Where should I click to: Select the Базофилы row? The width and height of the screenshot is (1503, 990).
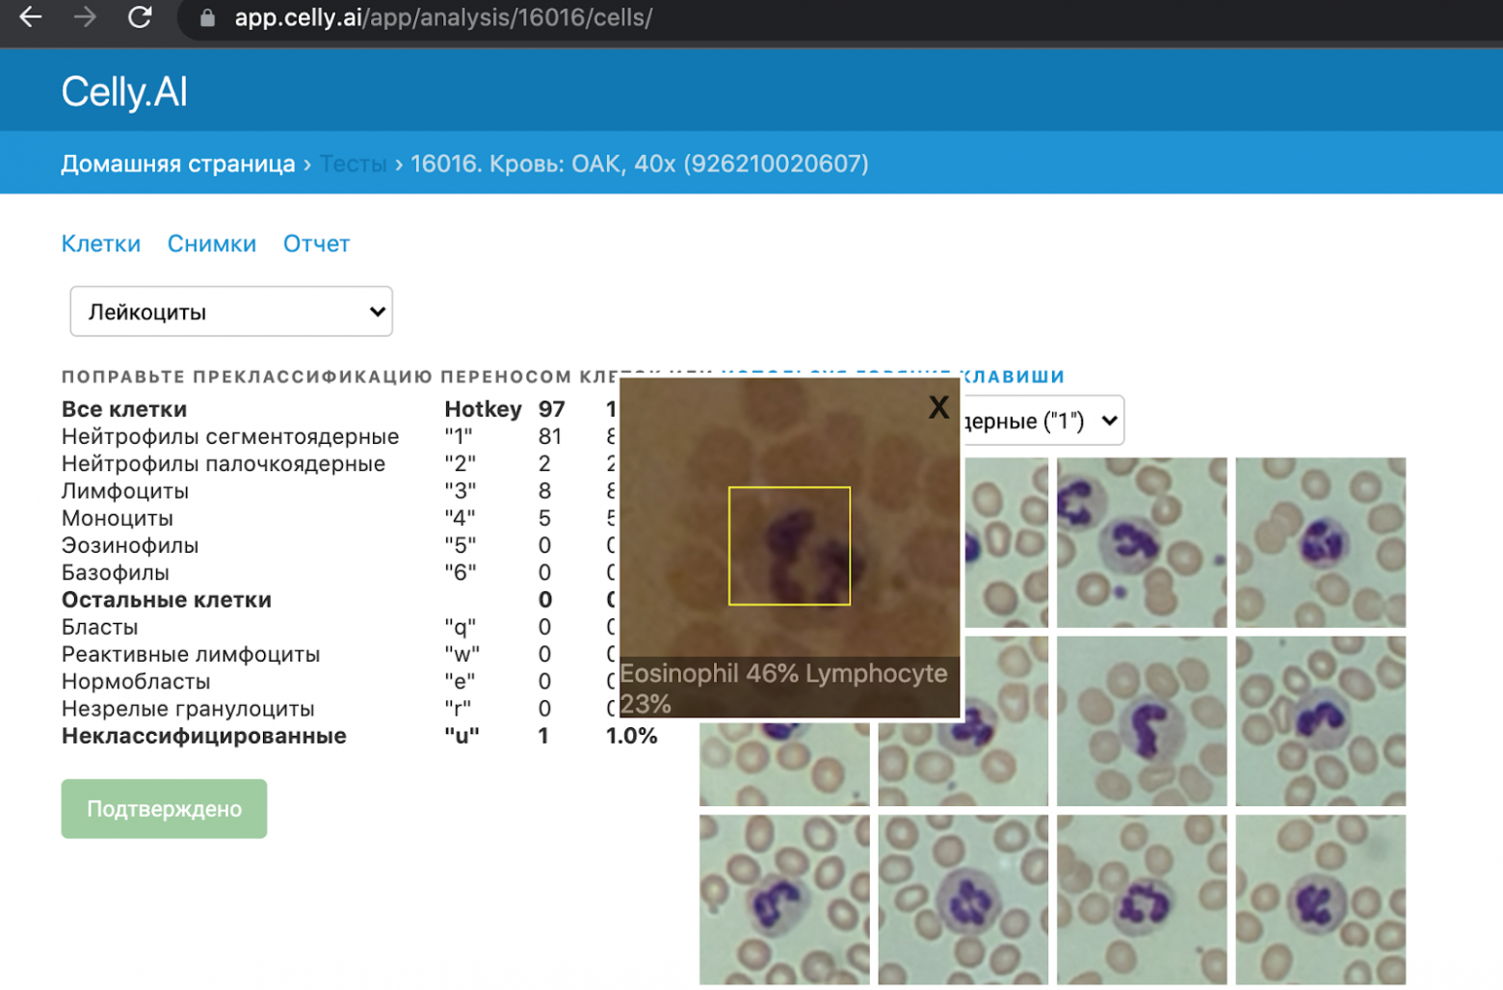click(x=116, y=572)
